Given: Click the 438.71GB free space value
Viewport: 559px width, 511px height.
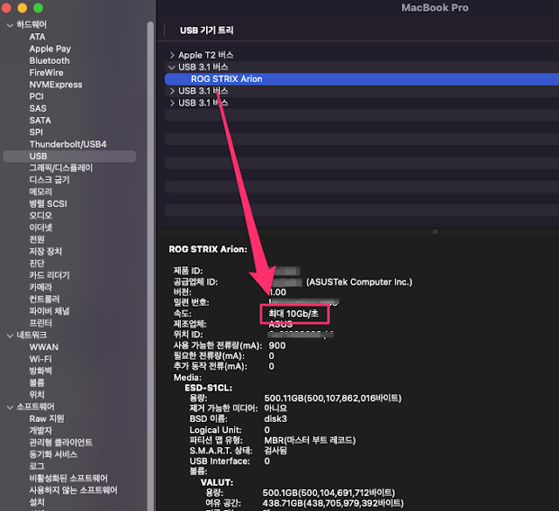Looking at the screenshot, I should (x=333, y=503).
